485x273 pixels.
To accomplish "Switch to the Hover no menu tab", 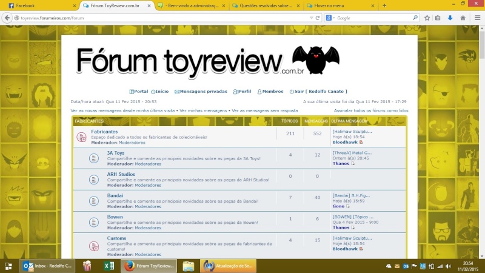I will [x=340, y=5].
